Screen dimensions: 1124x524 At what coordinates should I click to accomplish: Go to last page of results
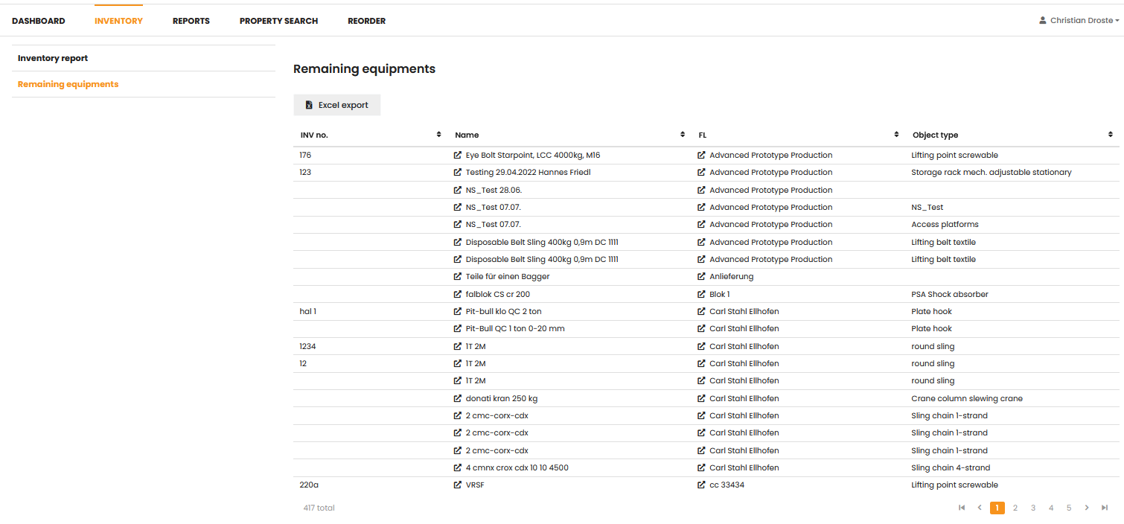[1105, 508]
